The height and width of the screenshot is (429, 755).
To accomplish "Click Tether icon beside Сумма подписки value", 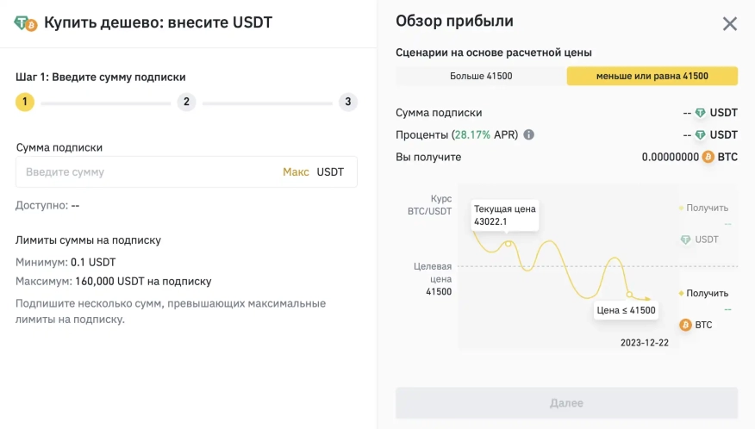I will pos(700,113).
